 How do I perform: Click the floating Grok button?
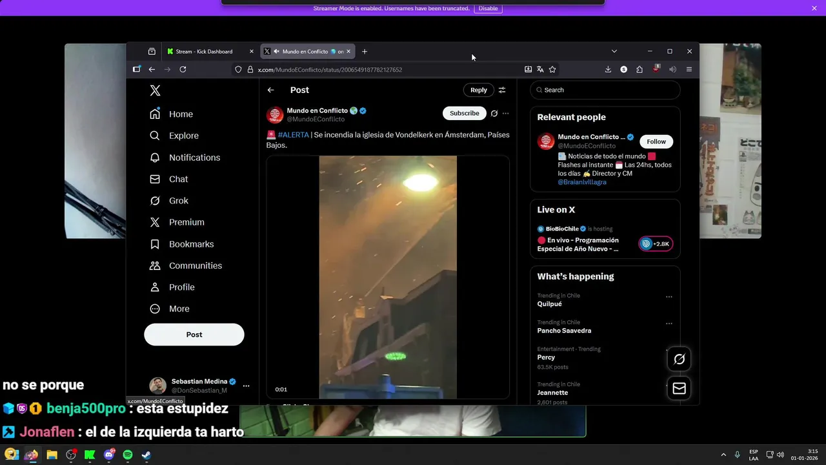pos(679,359)
